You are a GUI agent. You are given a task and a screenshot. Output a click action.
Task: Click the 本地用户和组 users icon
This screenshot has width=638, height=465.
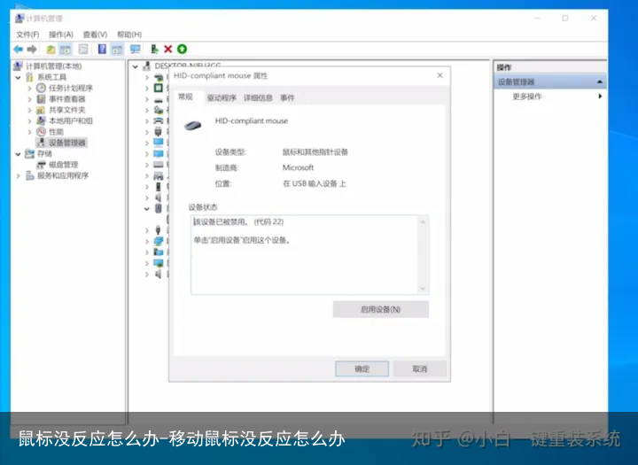pos(41,120)
